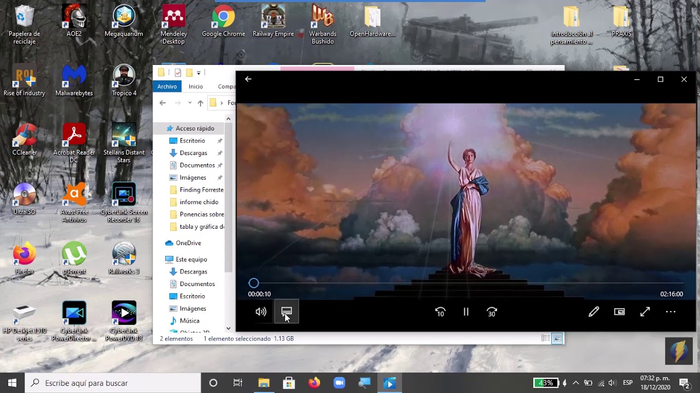Open the notification center
The image size is (700, 393).
pos(684,383)
